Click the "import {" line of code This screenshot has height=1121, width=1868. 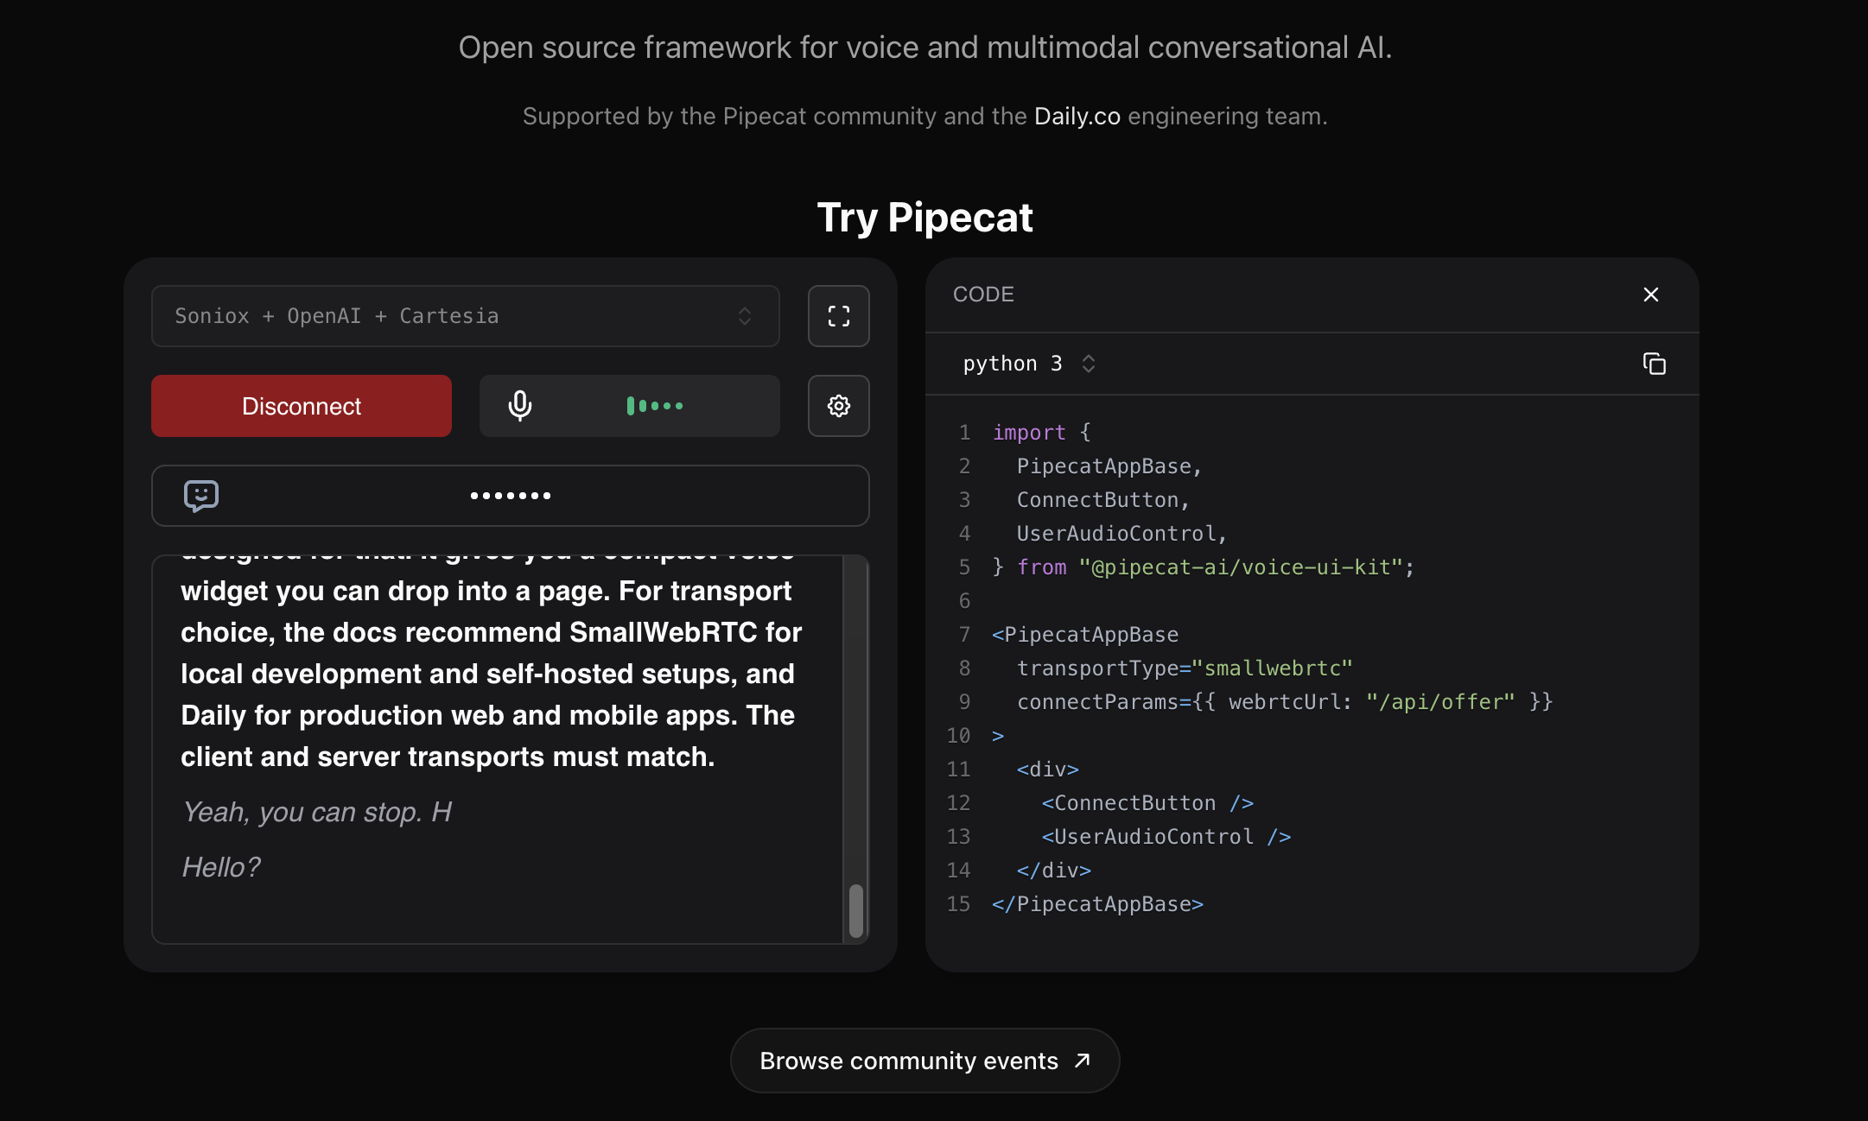[1041, 433]
